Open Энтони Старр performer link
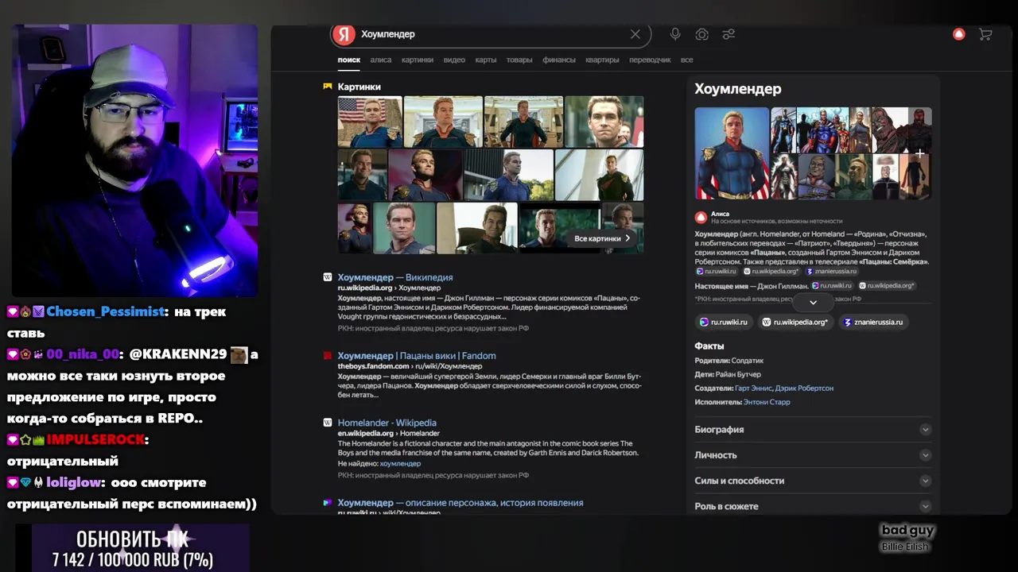Image resolution: width=1018 pixels, height=572 pixels. point(767,402)
